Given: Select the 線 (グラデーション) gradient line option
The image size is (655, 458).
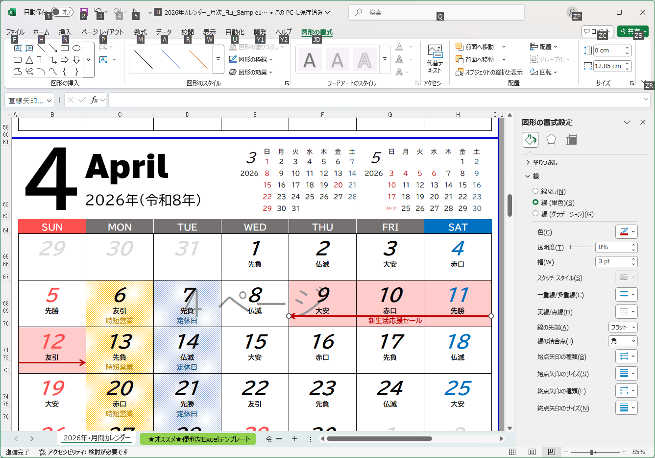Looking at the screenshot, I should [x=535, y=214].
